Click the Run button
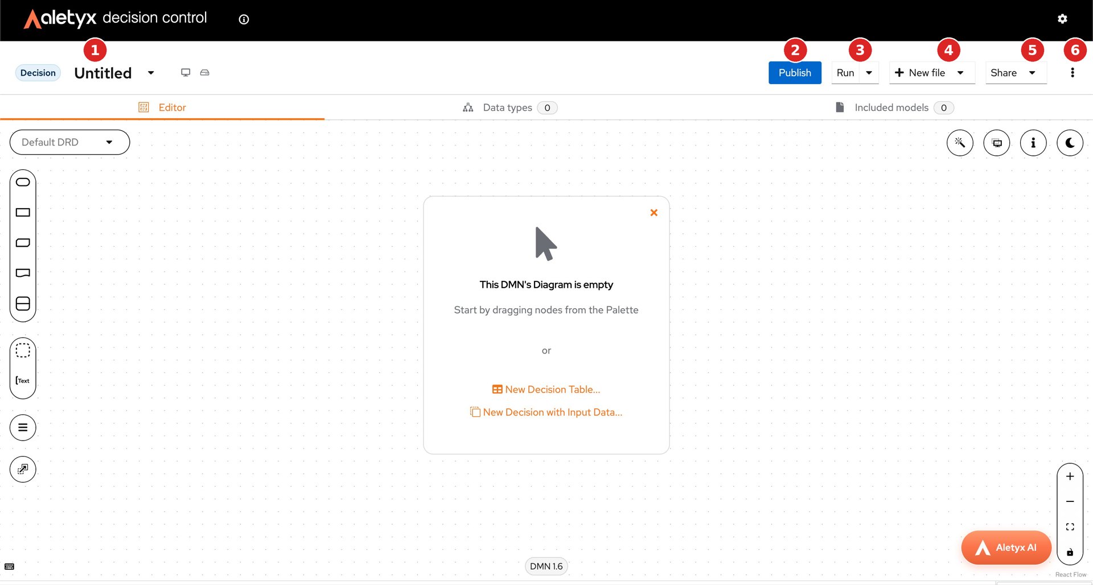Viewport: 1093px width, 585px height. (x=845, y=73)
